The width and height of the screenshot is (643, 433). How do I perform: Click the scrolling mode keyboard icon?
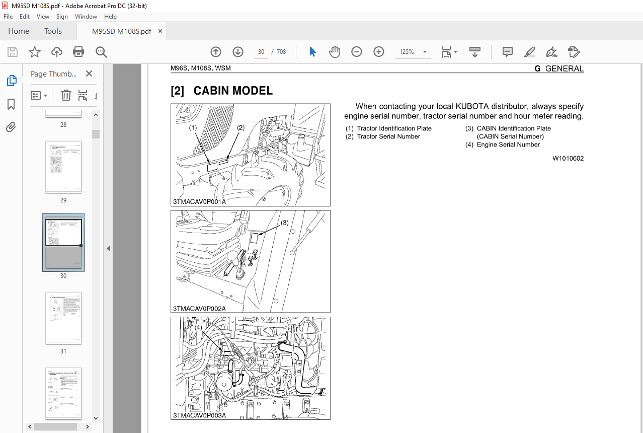coord(475,52)
